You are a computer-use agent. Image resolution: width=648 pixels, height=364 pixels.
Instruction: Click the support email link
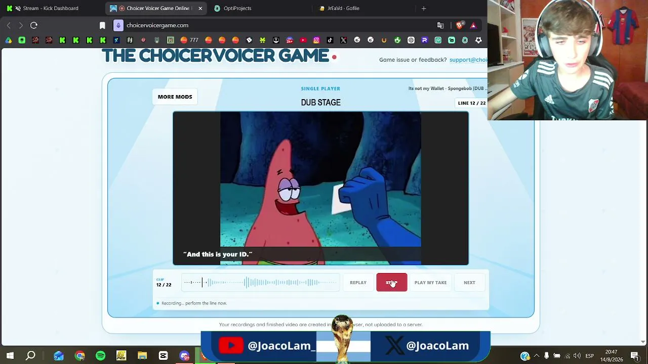pyautogui.click(x=468, y=60)
